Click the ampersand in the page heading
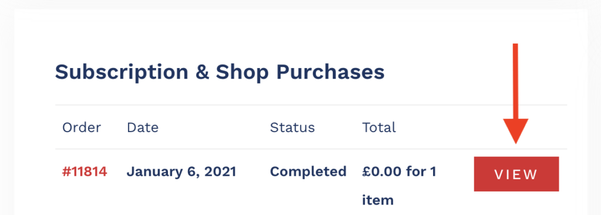Screen dimensions: 601x215 [202, 72]
